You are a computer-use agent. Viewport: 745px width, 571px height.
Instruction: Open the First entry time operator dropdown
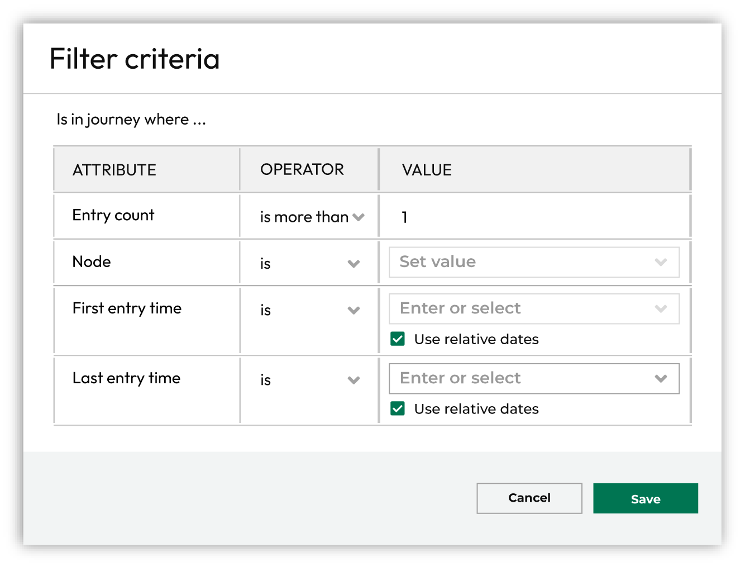[x=310, y=310]
